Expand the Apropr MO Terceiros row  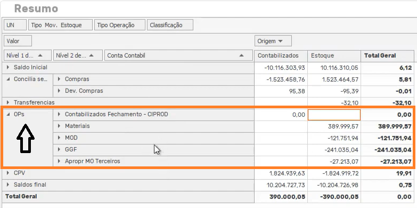click(x=59, y=162)
